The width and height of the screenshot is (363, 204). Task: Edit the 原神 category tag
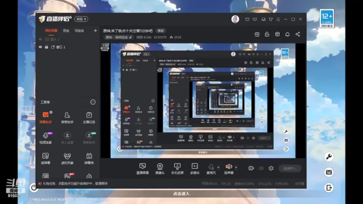point(118,37)
